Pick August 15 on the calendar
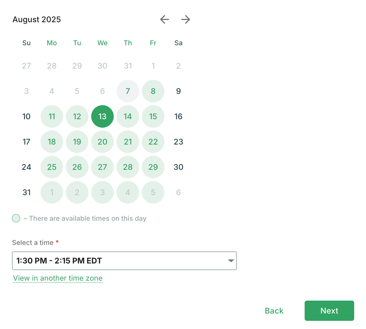This screenshot has width=366, height=329. point(153,116)
